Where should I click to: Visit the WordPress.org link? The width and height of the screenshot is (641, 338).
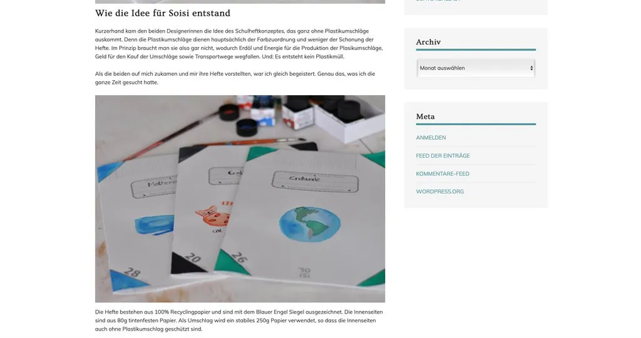tap(440, 192)
